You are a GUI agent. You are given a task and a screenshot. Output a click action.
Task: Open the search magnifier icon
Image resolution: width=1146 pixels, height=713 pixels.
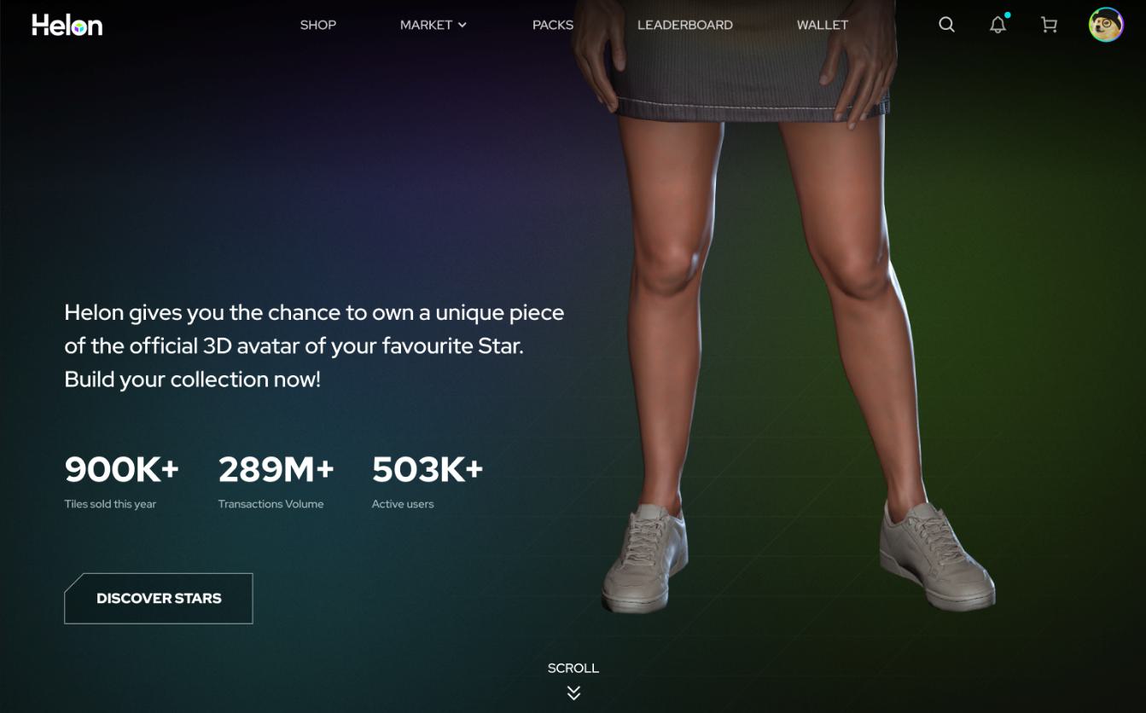click(x=946, y=25)
